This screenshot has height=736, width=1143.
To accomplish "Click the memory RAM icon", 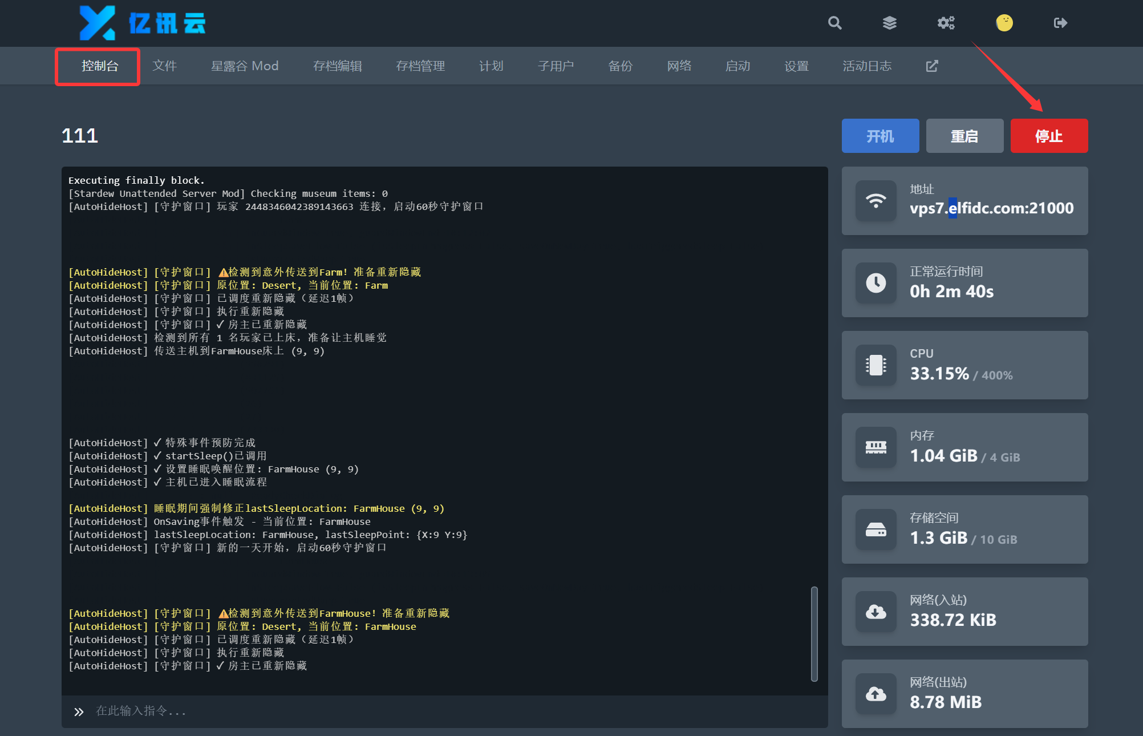I will (876, 447).
